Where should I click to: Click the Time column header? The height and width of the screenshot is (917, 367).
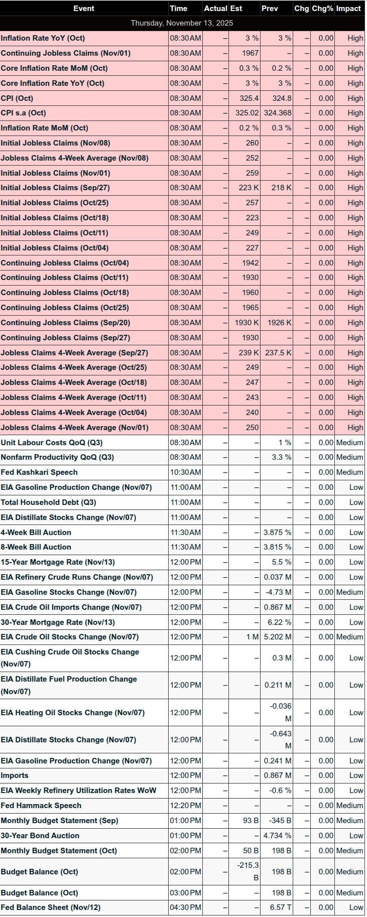pos(178,9)
